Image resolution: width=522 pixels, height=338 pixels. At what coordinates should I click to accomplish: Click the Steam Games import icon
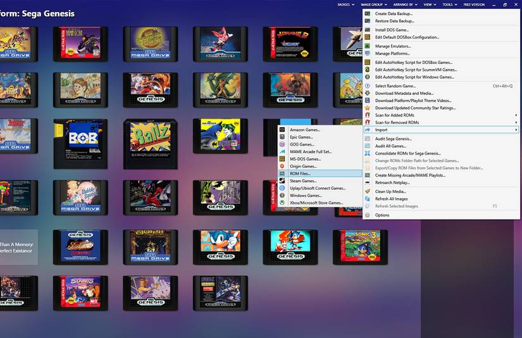(283, 181)
